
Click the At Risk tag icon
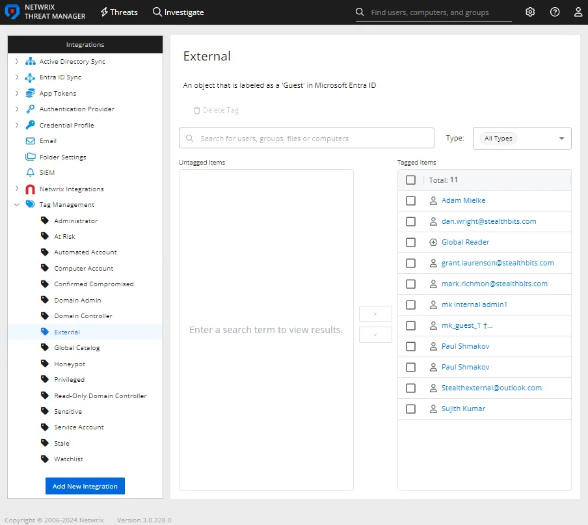click(45, 236)
